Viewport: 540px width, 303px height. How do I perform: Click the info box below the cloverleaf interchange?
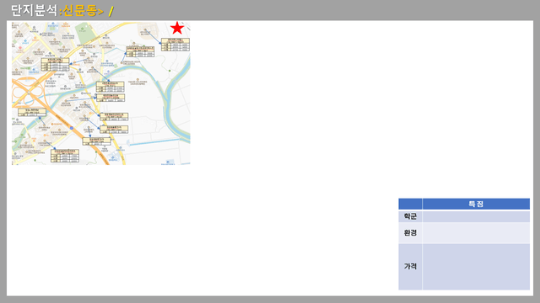coord(32,112)
